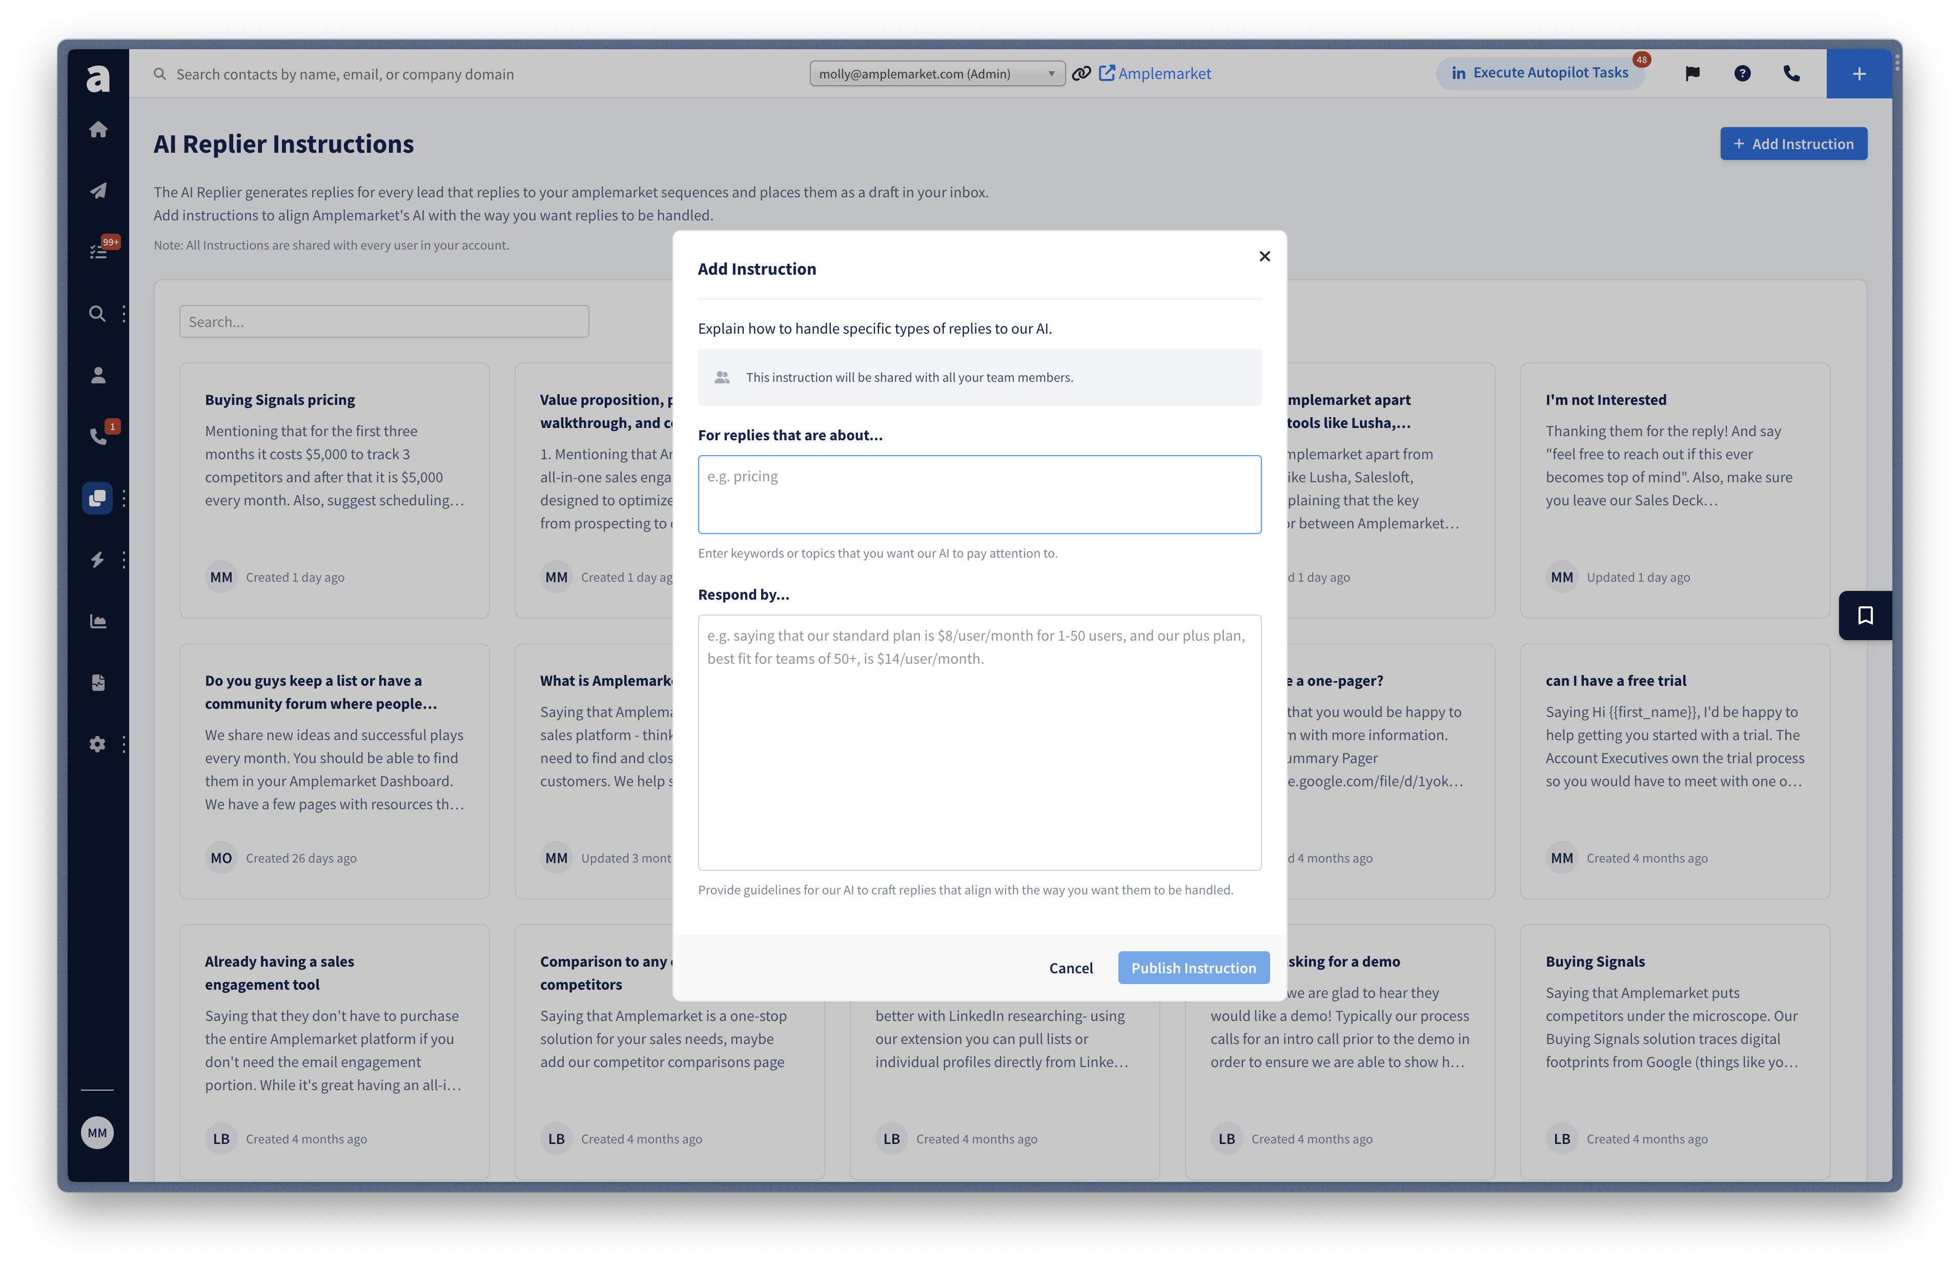Expand the searcher sidebar more-options dots

(x=125, y=314)
